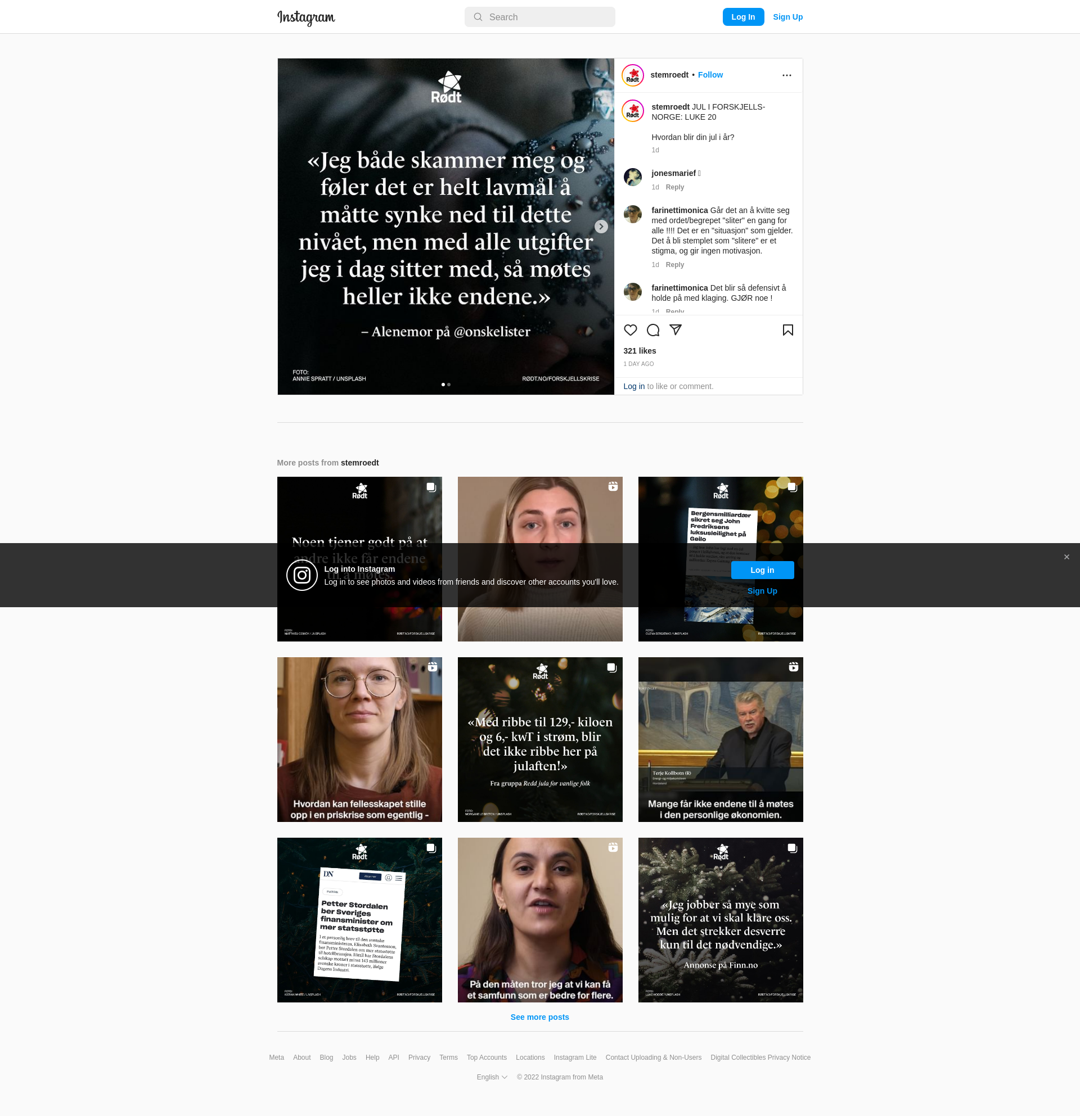
Task: Open the API footer link
Action: (x=394, y=1058)
